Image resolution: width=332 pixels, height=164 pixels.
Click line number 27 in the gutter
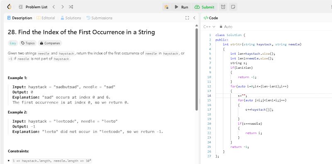click(210, 156)
